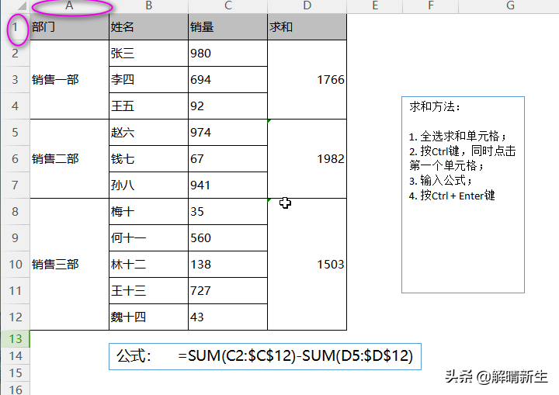Click the 销量 header cell
Viewport: 559px width, 395px height.
click(x=227, y=26)
